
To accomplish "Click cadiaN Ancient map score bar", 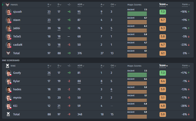I will 137,48.
